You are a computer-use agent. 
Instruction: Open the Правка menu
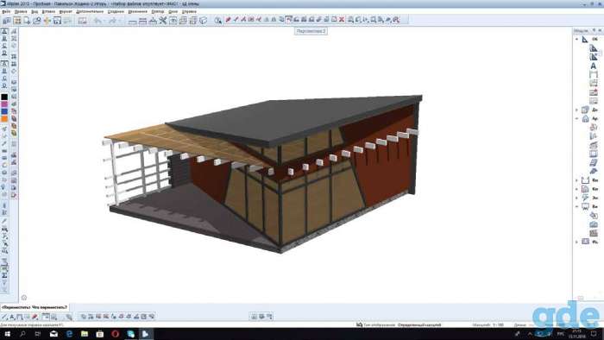click(x=21, y=12)
